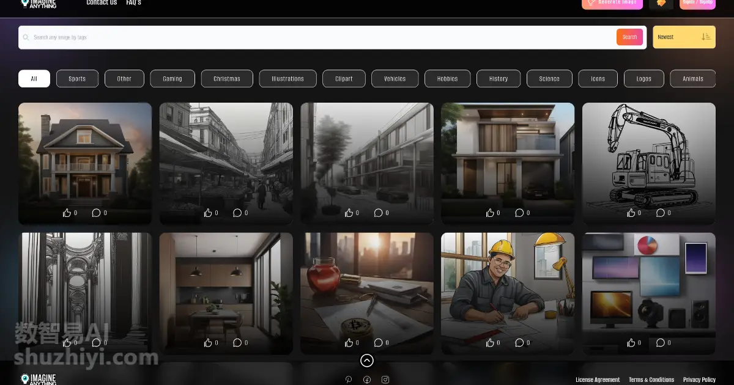Comment on the foggy modern building street image

[378, 213]
